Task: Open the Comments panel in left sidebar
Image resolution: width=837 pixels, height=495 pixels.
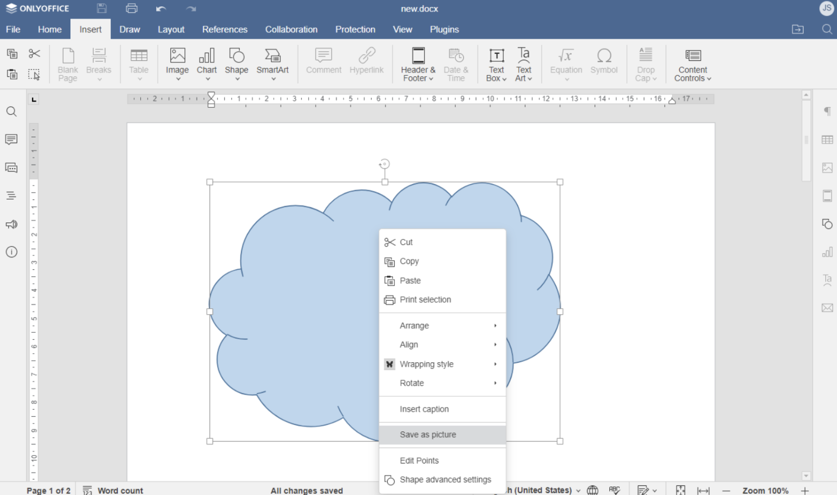Action: point(11,140)
